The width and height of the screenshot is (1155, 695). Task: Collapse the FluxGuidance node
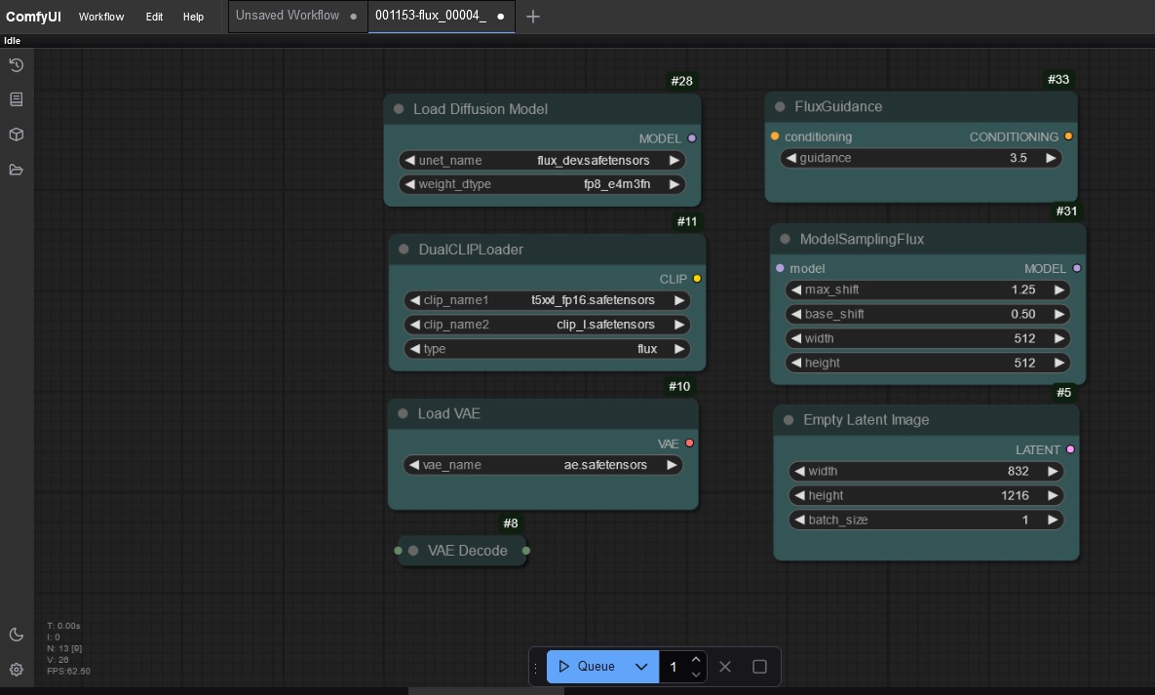[x=780, y=107]
